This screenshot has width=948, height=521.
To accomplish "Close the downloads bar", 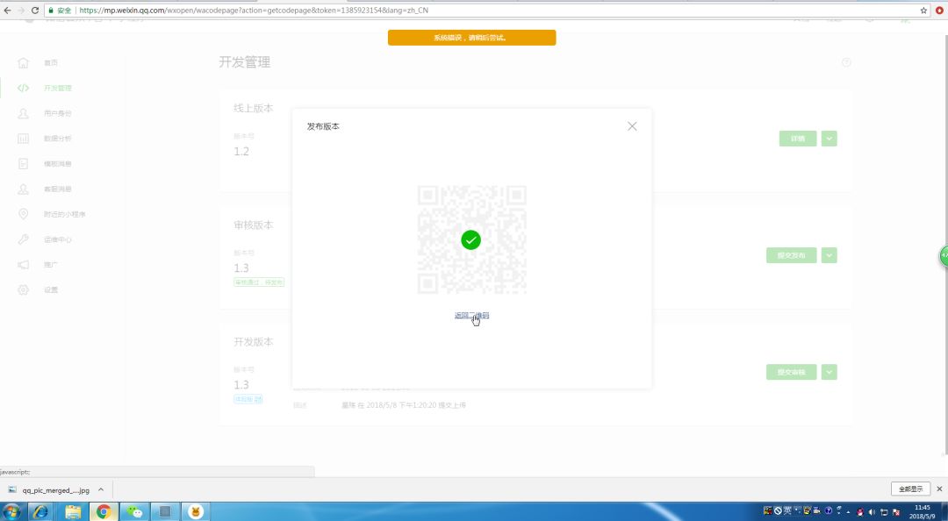I will coord(939,489).
